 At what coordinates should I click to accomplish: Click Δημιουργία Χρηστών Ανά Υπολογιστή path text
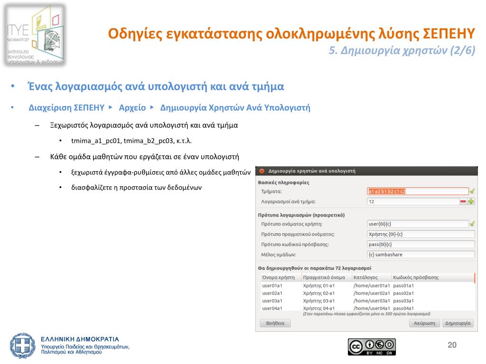pyautogui.click(x=235, y=108)
